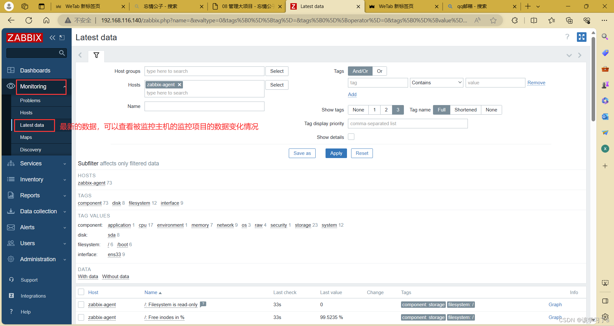Click the Add tag link
The image size is (614, 326).
point(352,95)
